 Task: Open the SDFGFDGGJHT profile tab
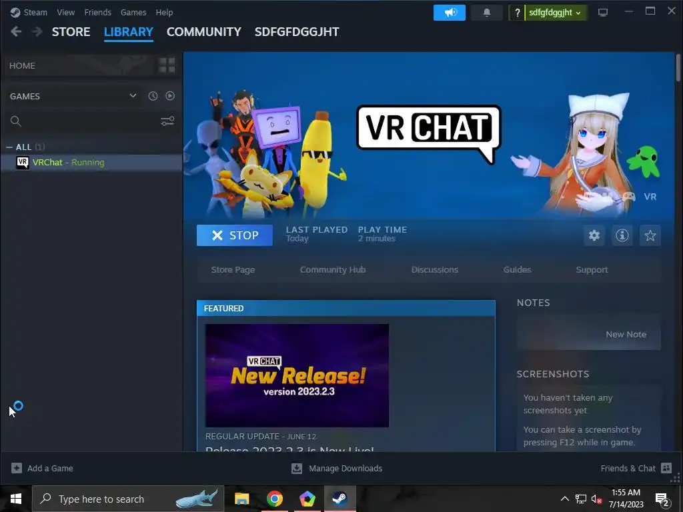297,32
